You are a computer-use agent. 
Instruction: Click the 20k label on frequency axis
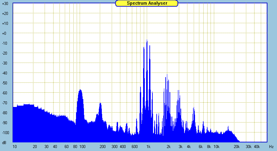pos(237,146)
